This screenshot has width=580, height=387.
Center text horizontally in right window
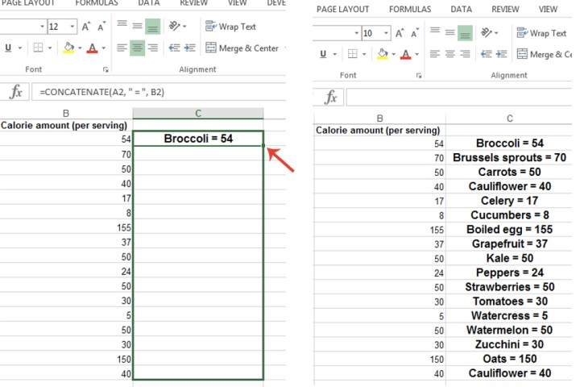click(450, 54)
